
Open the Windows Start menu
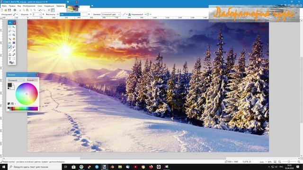4,167
